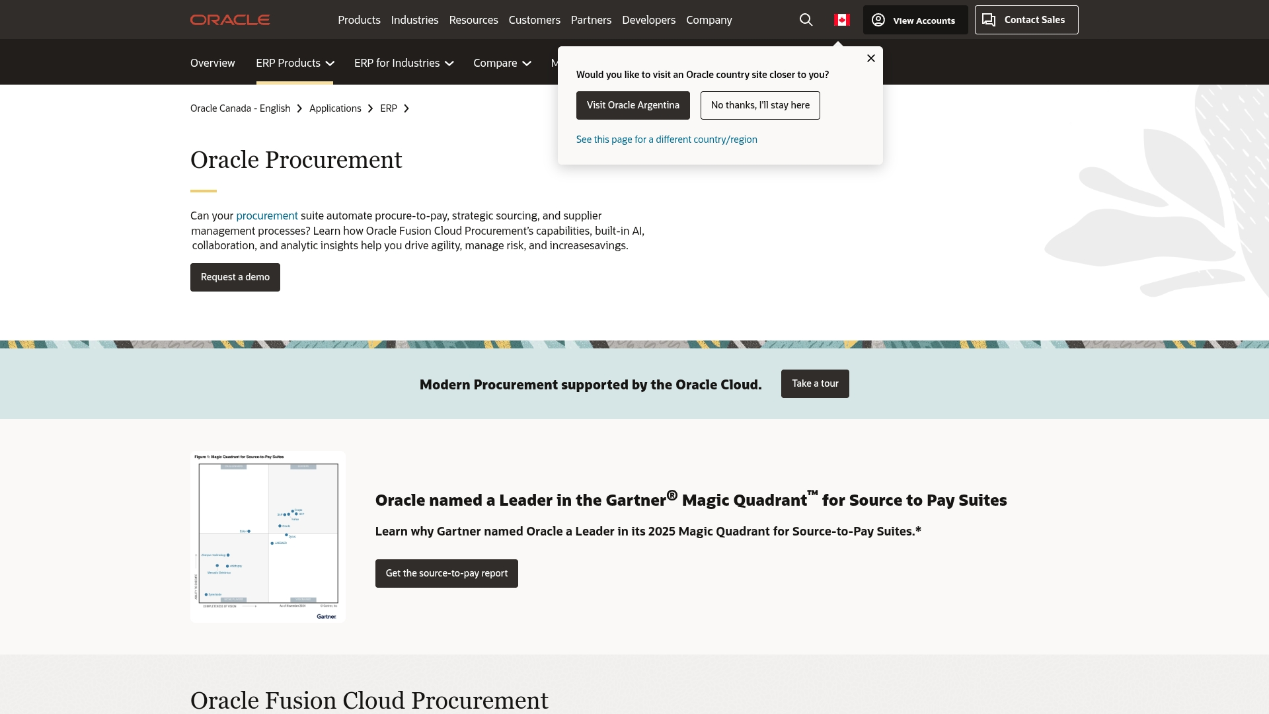Click ERP breadcrumb link

(x=389, y=108)
